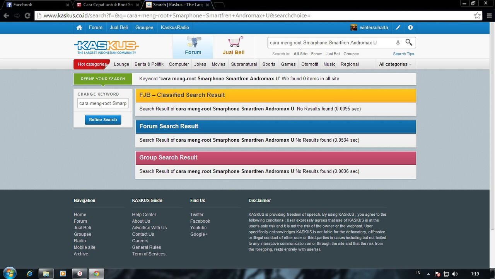Open the Games category
This screenshot has height=279, width=495.
click(288, 64)
